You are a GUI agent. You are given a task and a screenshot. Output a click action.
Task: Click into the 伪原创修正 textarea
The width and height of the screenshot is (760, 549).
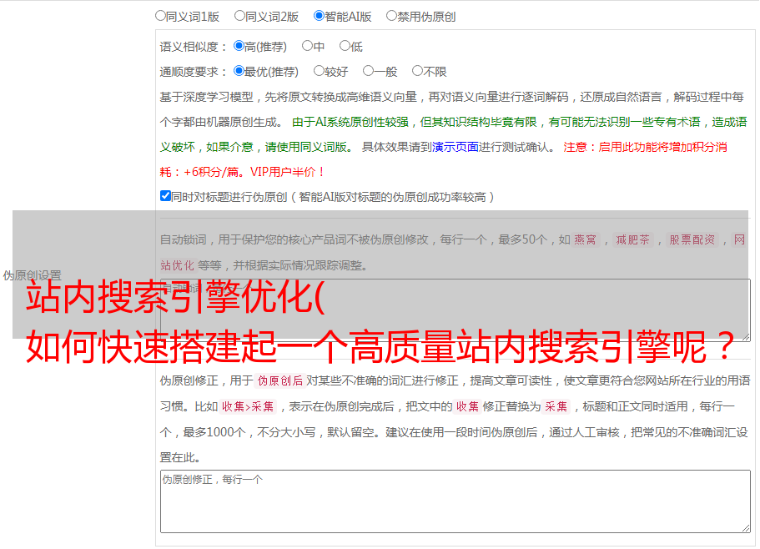pos(455,501)
